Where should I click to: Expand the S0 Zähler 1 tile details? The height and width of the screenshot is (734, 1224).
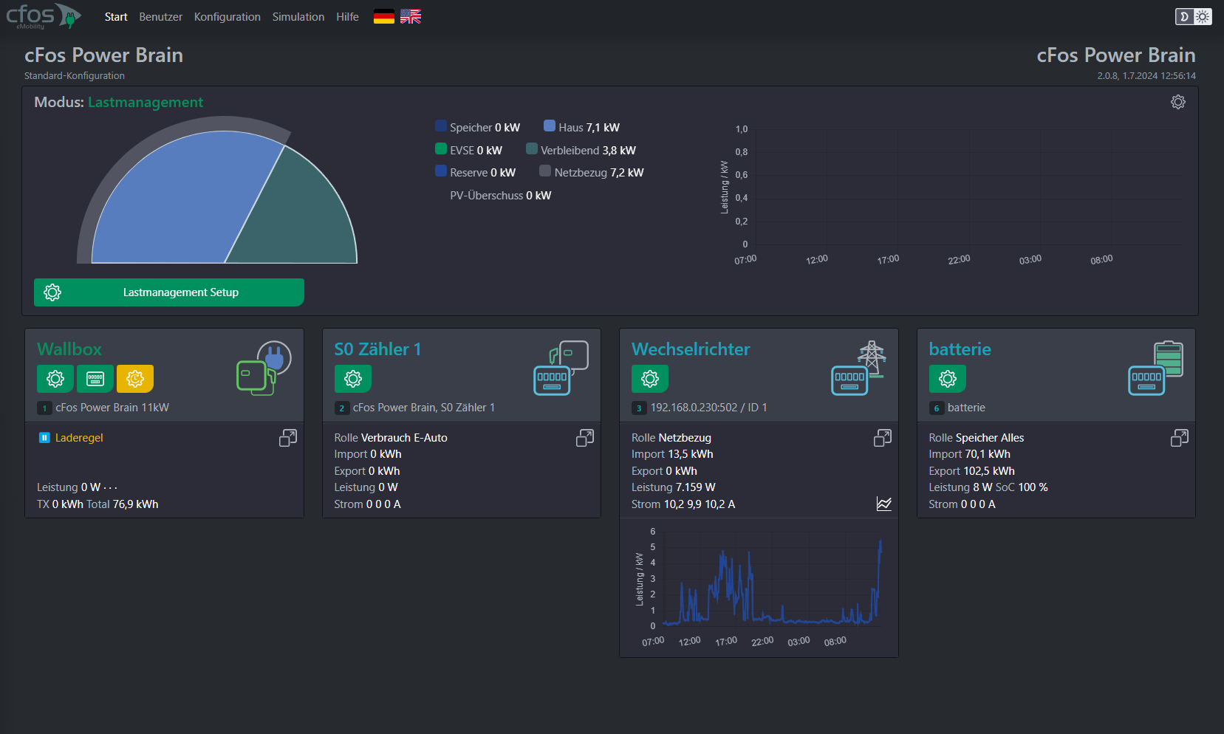tap(585, 438)
